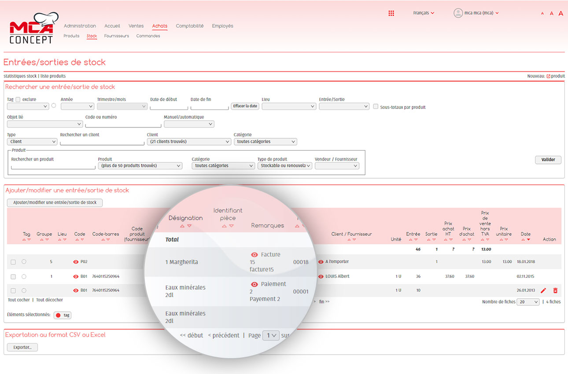Click the largest font size A icon

(x=561, y=13)
